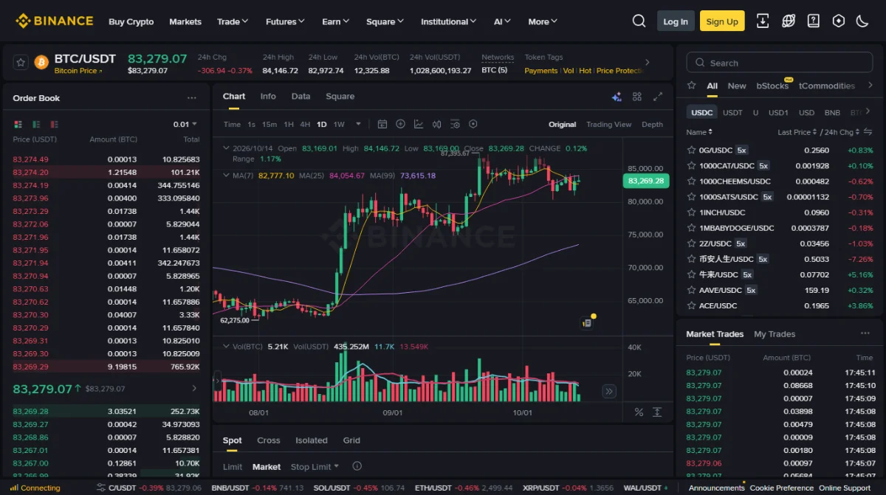Toggle Last Price / 24h Chg column switch icon
The image size is (886, 495).
coord(869,132)
